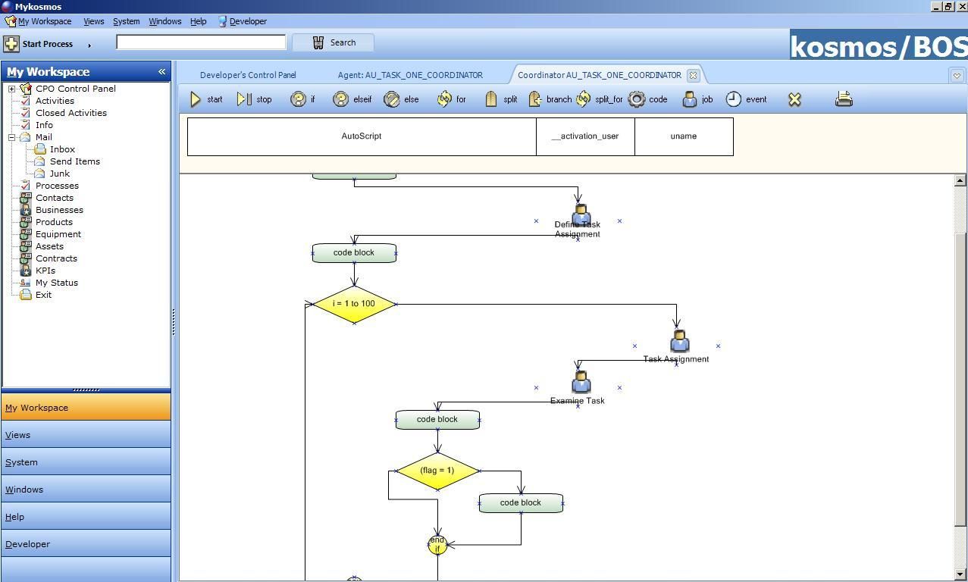Open Inbox in the Mail tree
The image size is (968, 582).
point(62,149)
